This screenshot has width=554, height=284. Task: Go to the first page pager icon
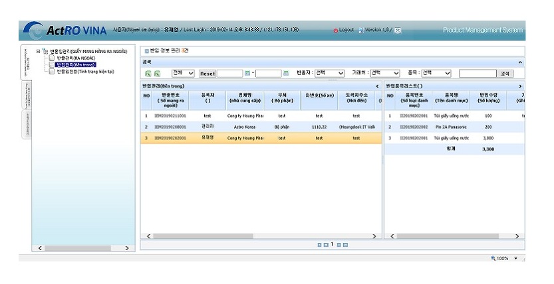point(319,245)
